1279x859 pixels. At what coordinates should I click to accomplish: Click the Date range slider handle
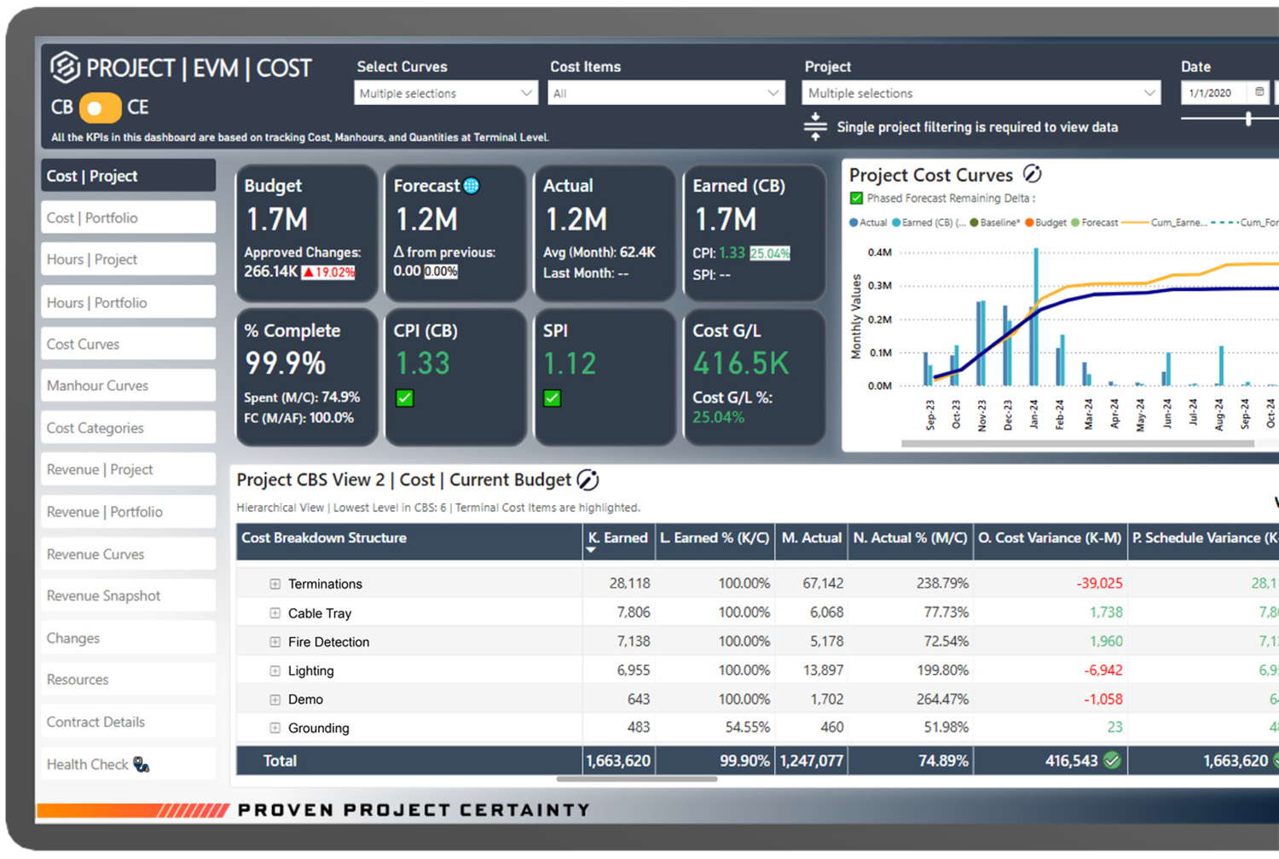1248,119
